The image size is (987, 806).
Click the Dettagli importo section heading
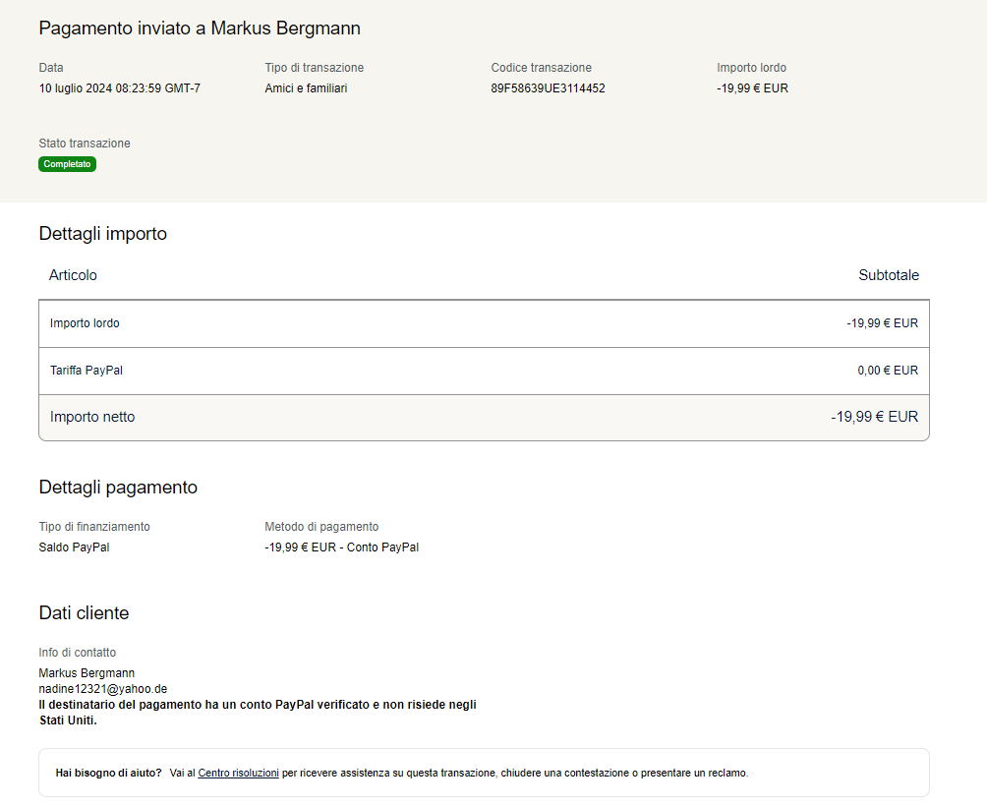click(102, 234)
